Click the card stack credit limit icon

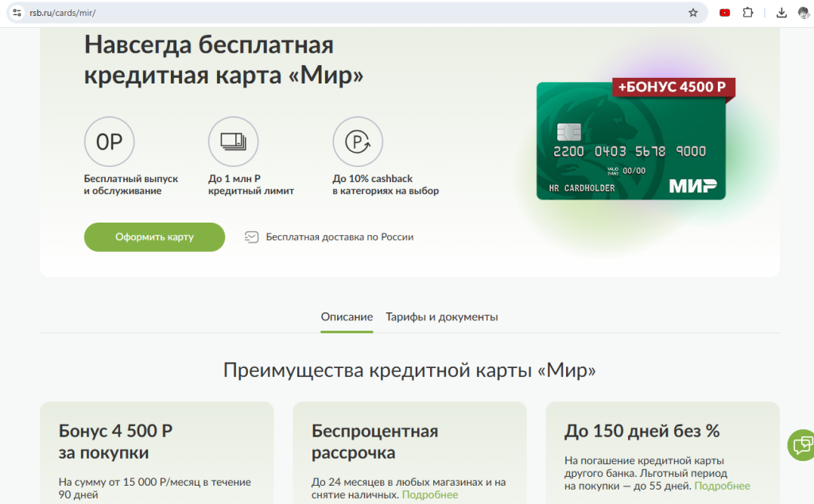(x=233, y=141)
